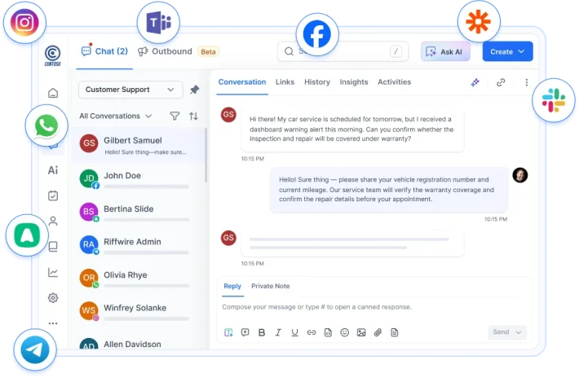Open the Conversation tab
Screen dimensions: 579x382
coord(242,82)
